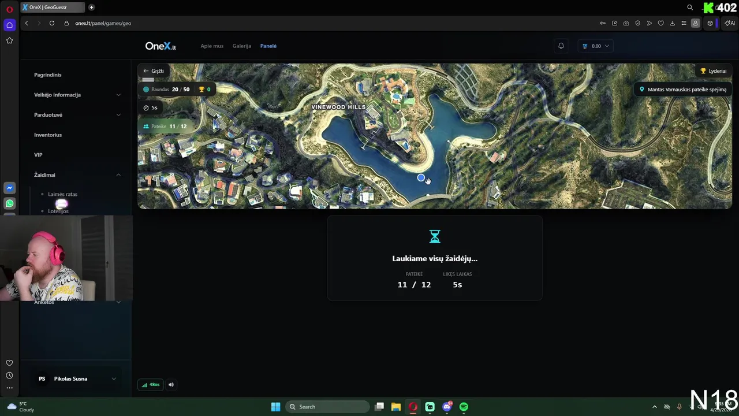Click the Vinewood Hills map label
739x416 pixels.
[x=338, y=107]
